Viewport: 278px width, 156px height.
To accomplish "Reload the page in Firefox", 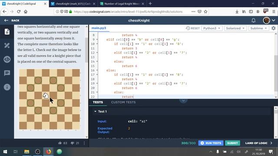I will [x=19, y=12].
